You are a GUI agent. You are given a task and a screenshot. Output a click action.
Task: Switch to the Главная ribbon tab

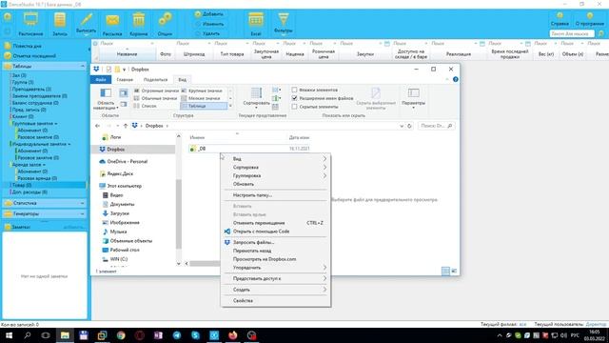125,79
